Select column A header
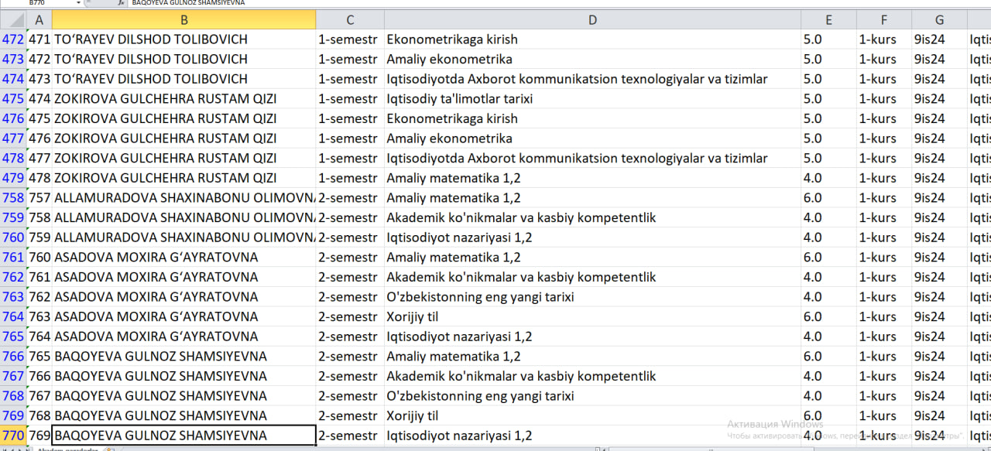The height and width of the screenshot is (451, 991). click(x=39, y=19)
